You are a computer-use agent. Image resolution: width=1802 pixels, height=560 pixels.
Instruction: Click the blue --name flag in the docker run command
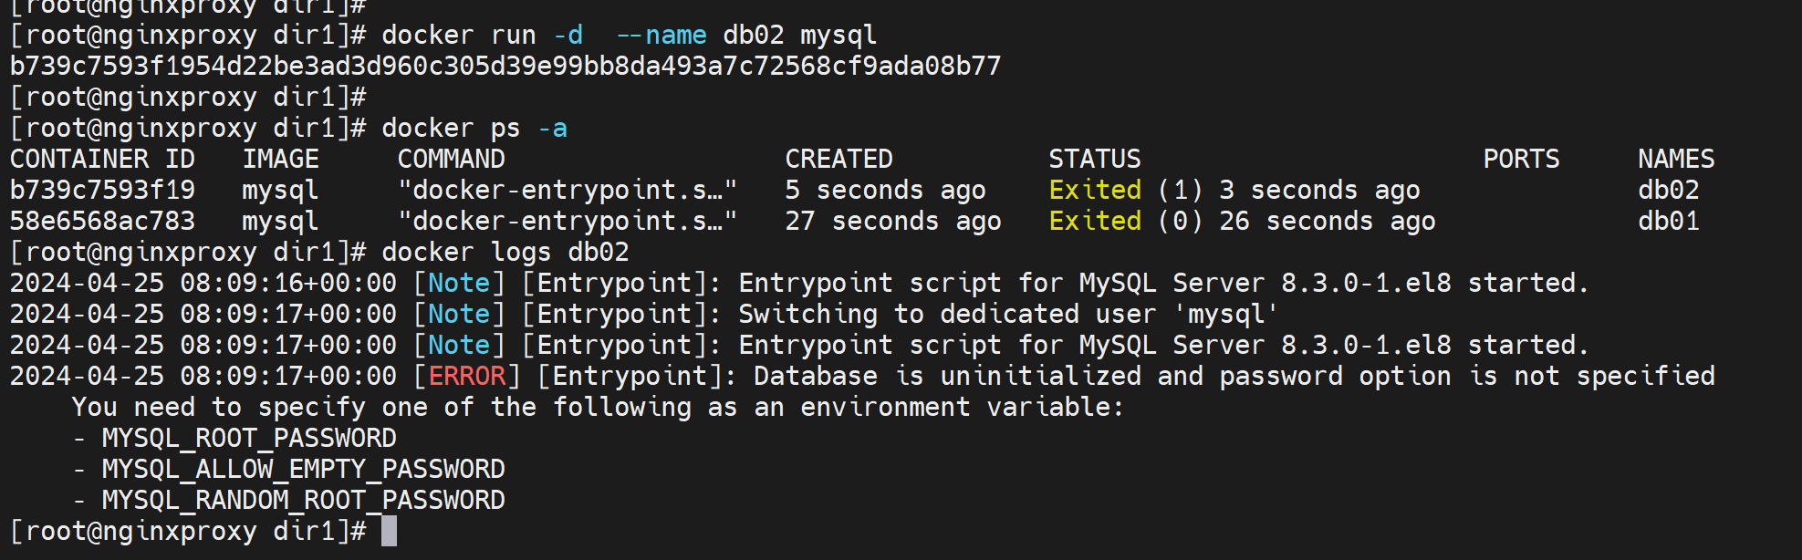click(661, 35)
